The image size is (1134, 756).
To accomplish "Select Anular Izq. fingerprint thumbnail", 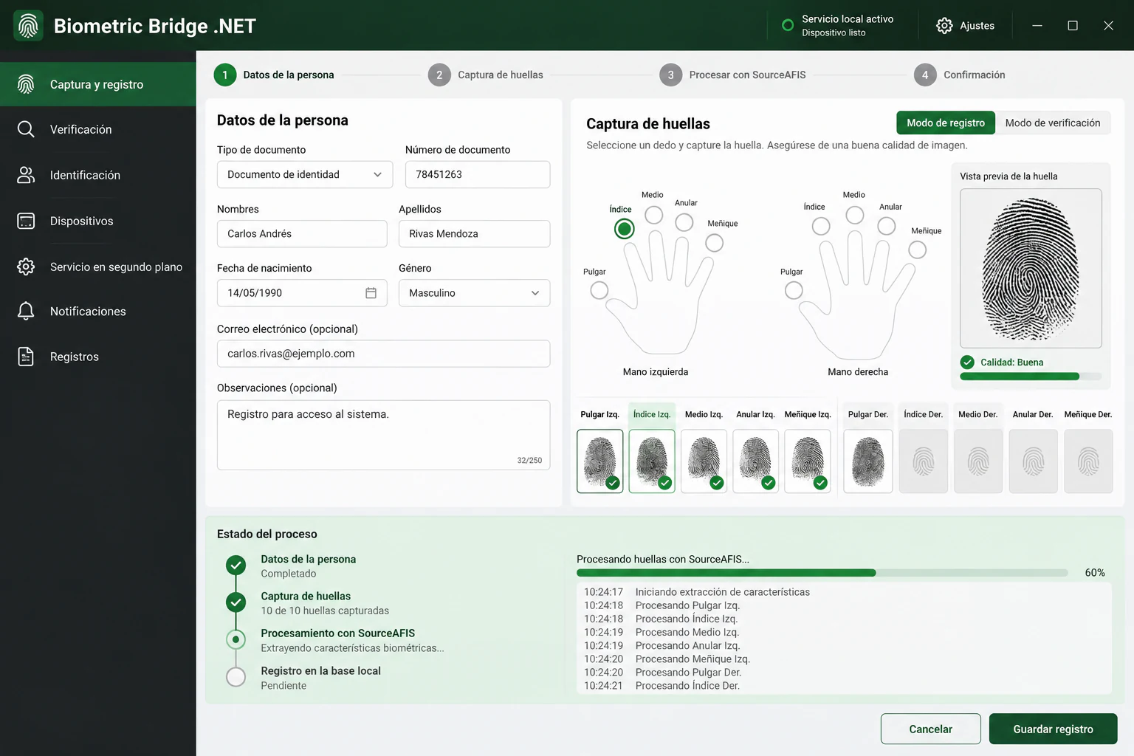I will tap(756, 461).
